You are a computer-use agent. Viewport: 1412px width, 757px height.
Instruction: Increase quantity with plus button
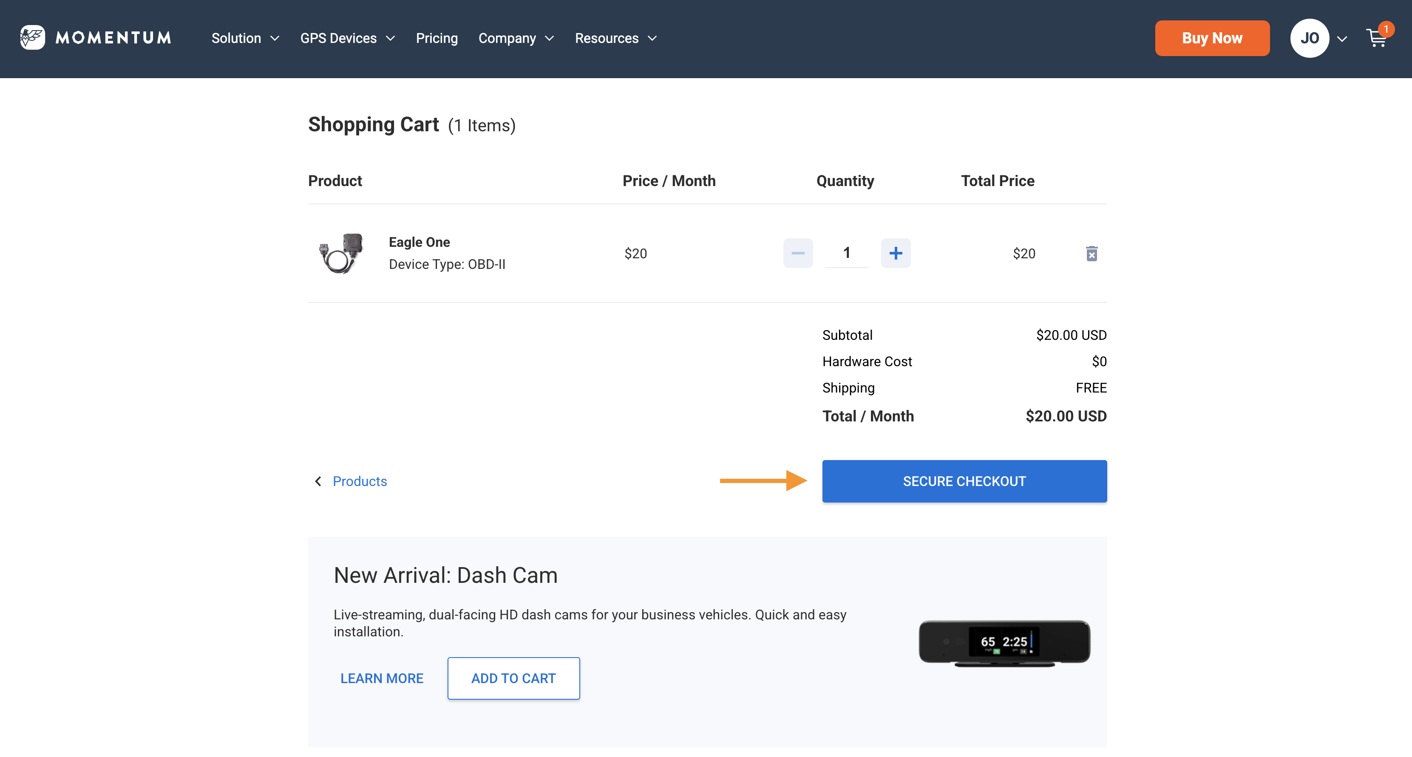[x=896, y=253]
